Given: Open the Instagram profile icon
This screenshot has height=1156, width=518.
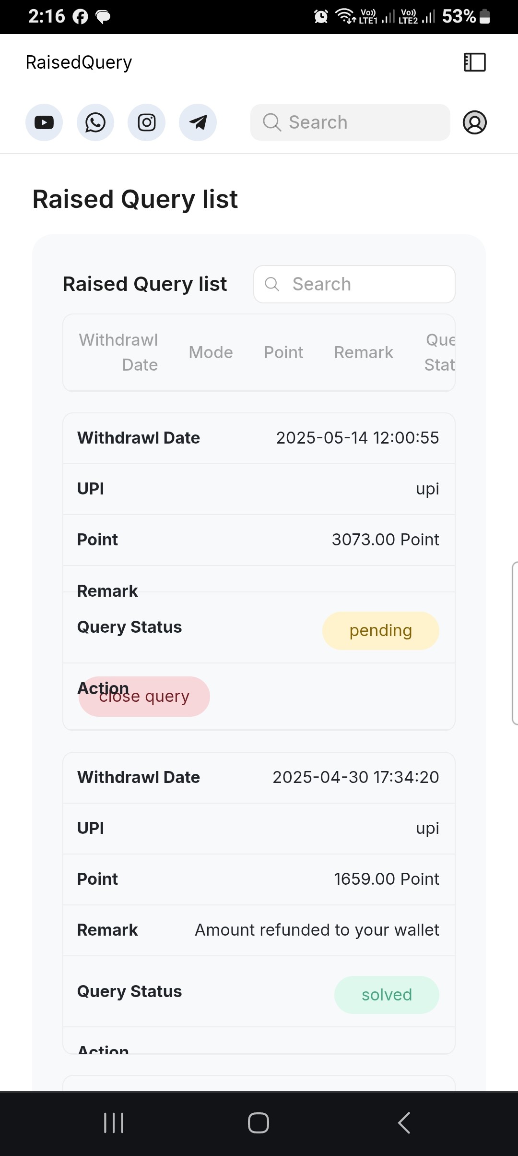Looking at the screenshot, I should point(147,122).
